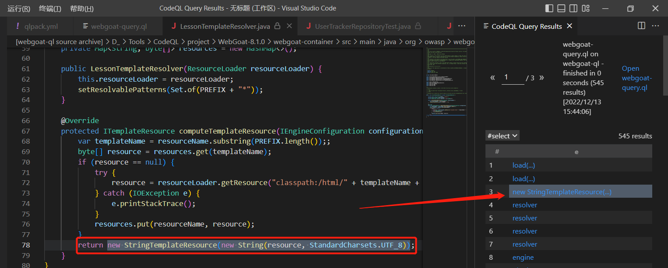Screen dimensions: 668x268
Task: Click the results page number field
Action: click(513, 78)
